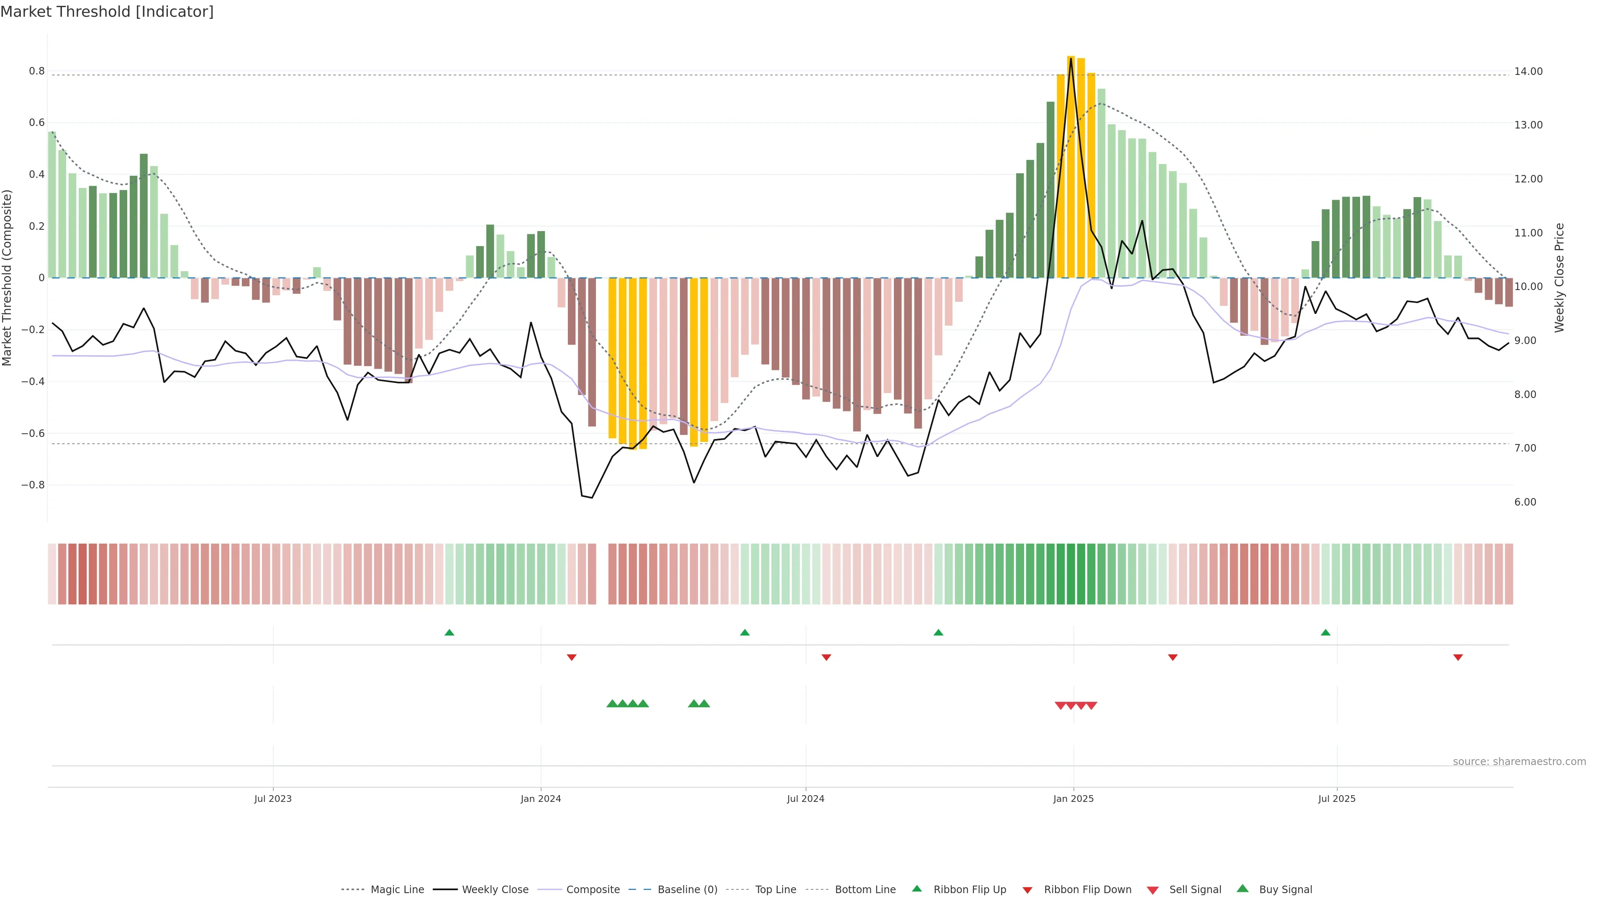Image resolution: width=1607 pixels, height=904 pixels.
Task: Click the Jul 2023 x-axis label
Action: click(272, 799)
